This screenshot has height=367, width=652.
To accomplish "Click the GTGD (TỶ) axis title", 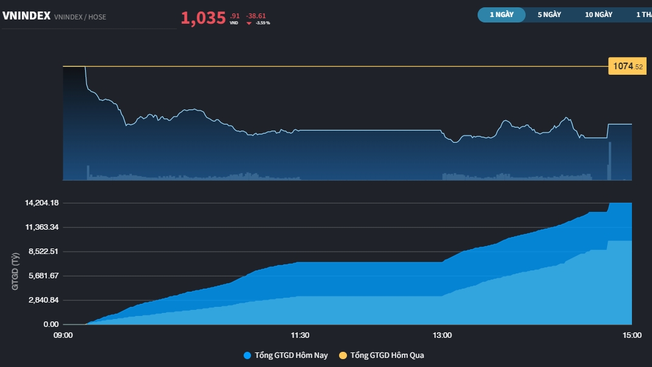I will [16, 271].
